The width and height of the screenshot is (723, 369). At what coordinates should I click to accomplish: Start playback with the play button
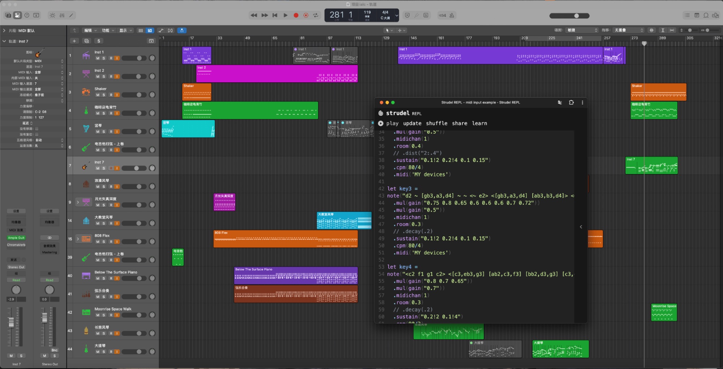286,15
